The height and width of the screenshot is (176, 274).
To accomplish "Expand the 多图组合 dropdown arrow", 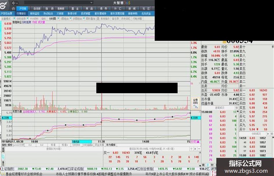I will (x=84, y=18).
